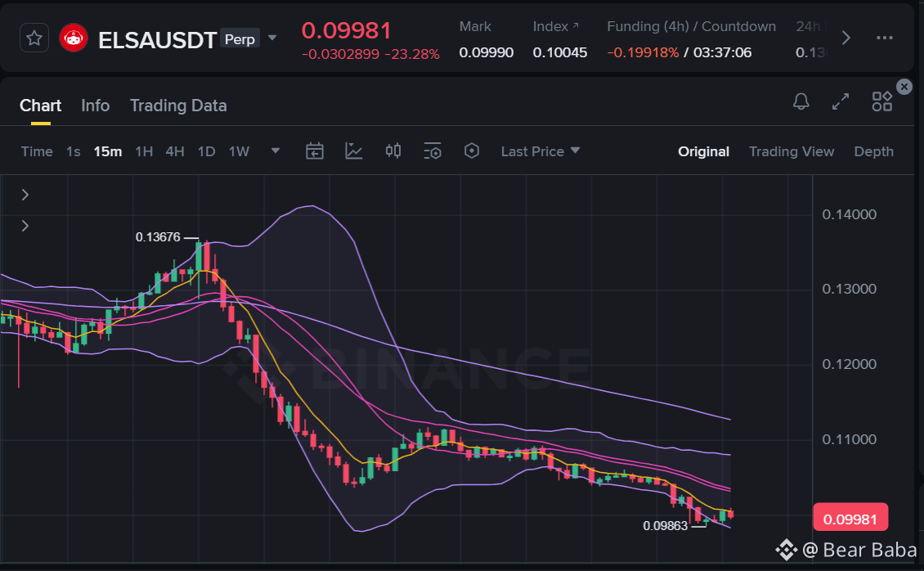Click the 0.09863 low price marker

pyautogui.click(x=666, y=526)
